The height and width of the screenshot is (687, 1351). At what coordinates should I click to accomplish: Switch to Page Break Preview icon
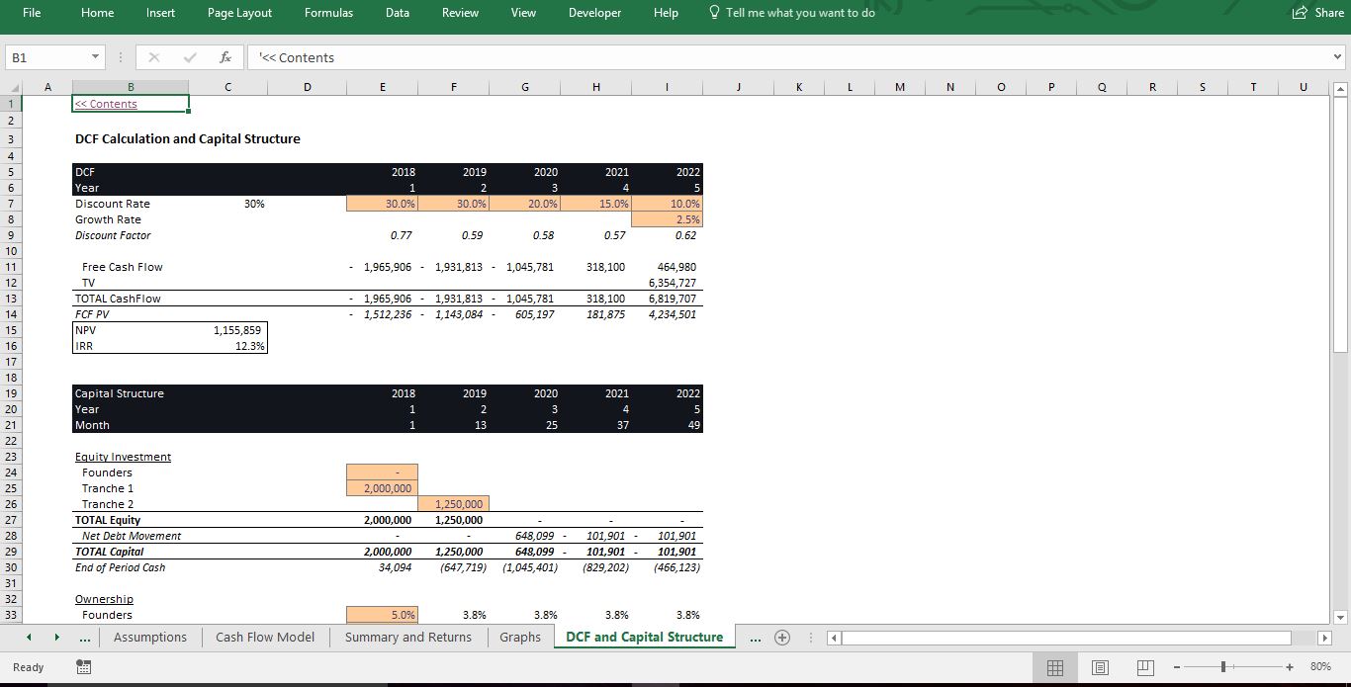[x=1144, y=667]
